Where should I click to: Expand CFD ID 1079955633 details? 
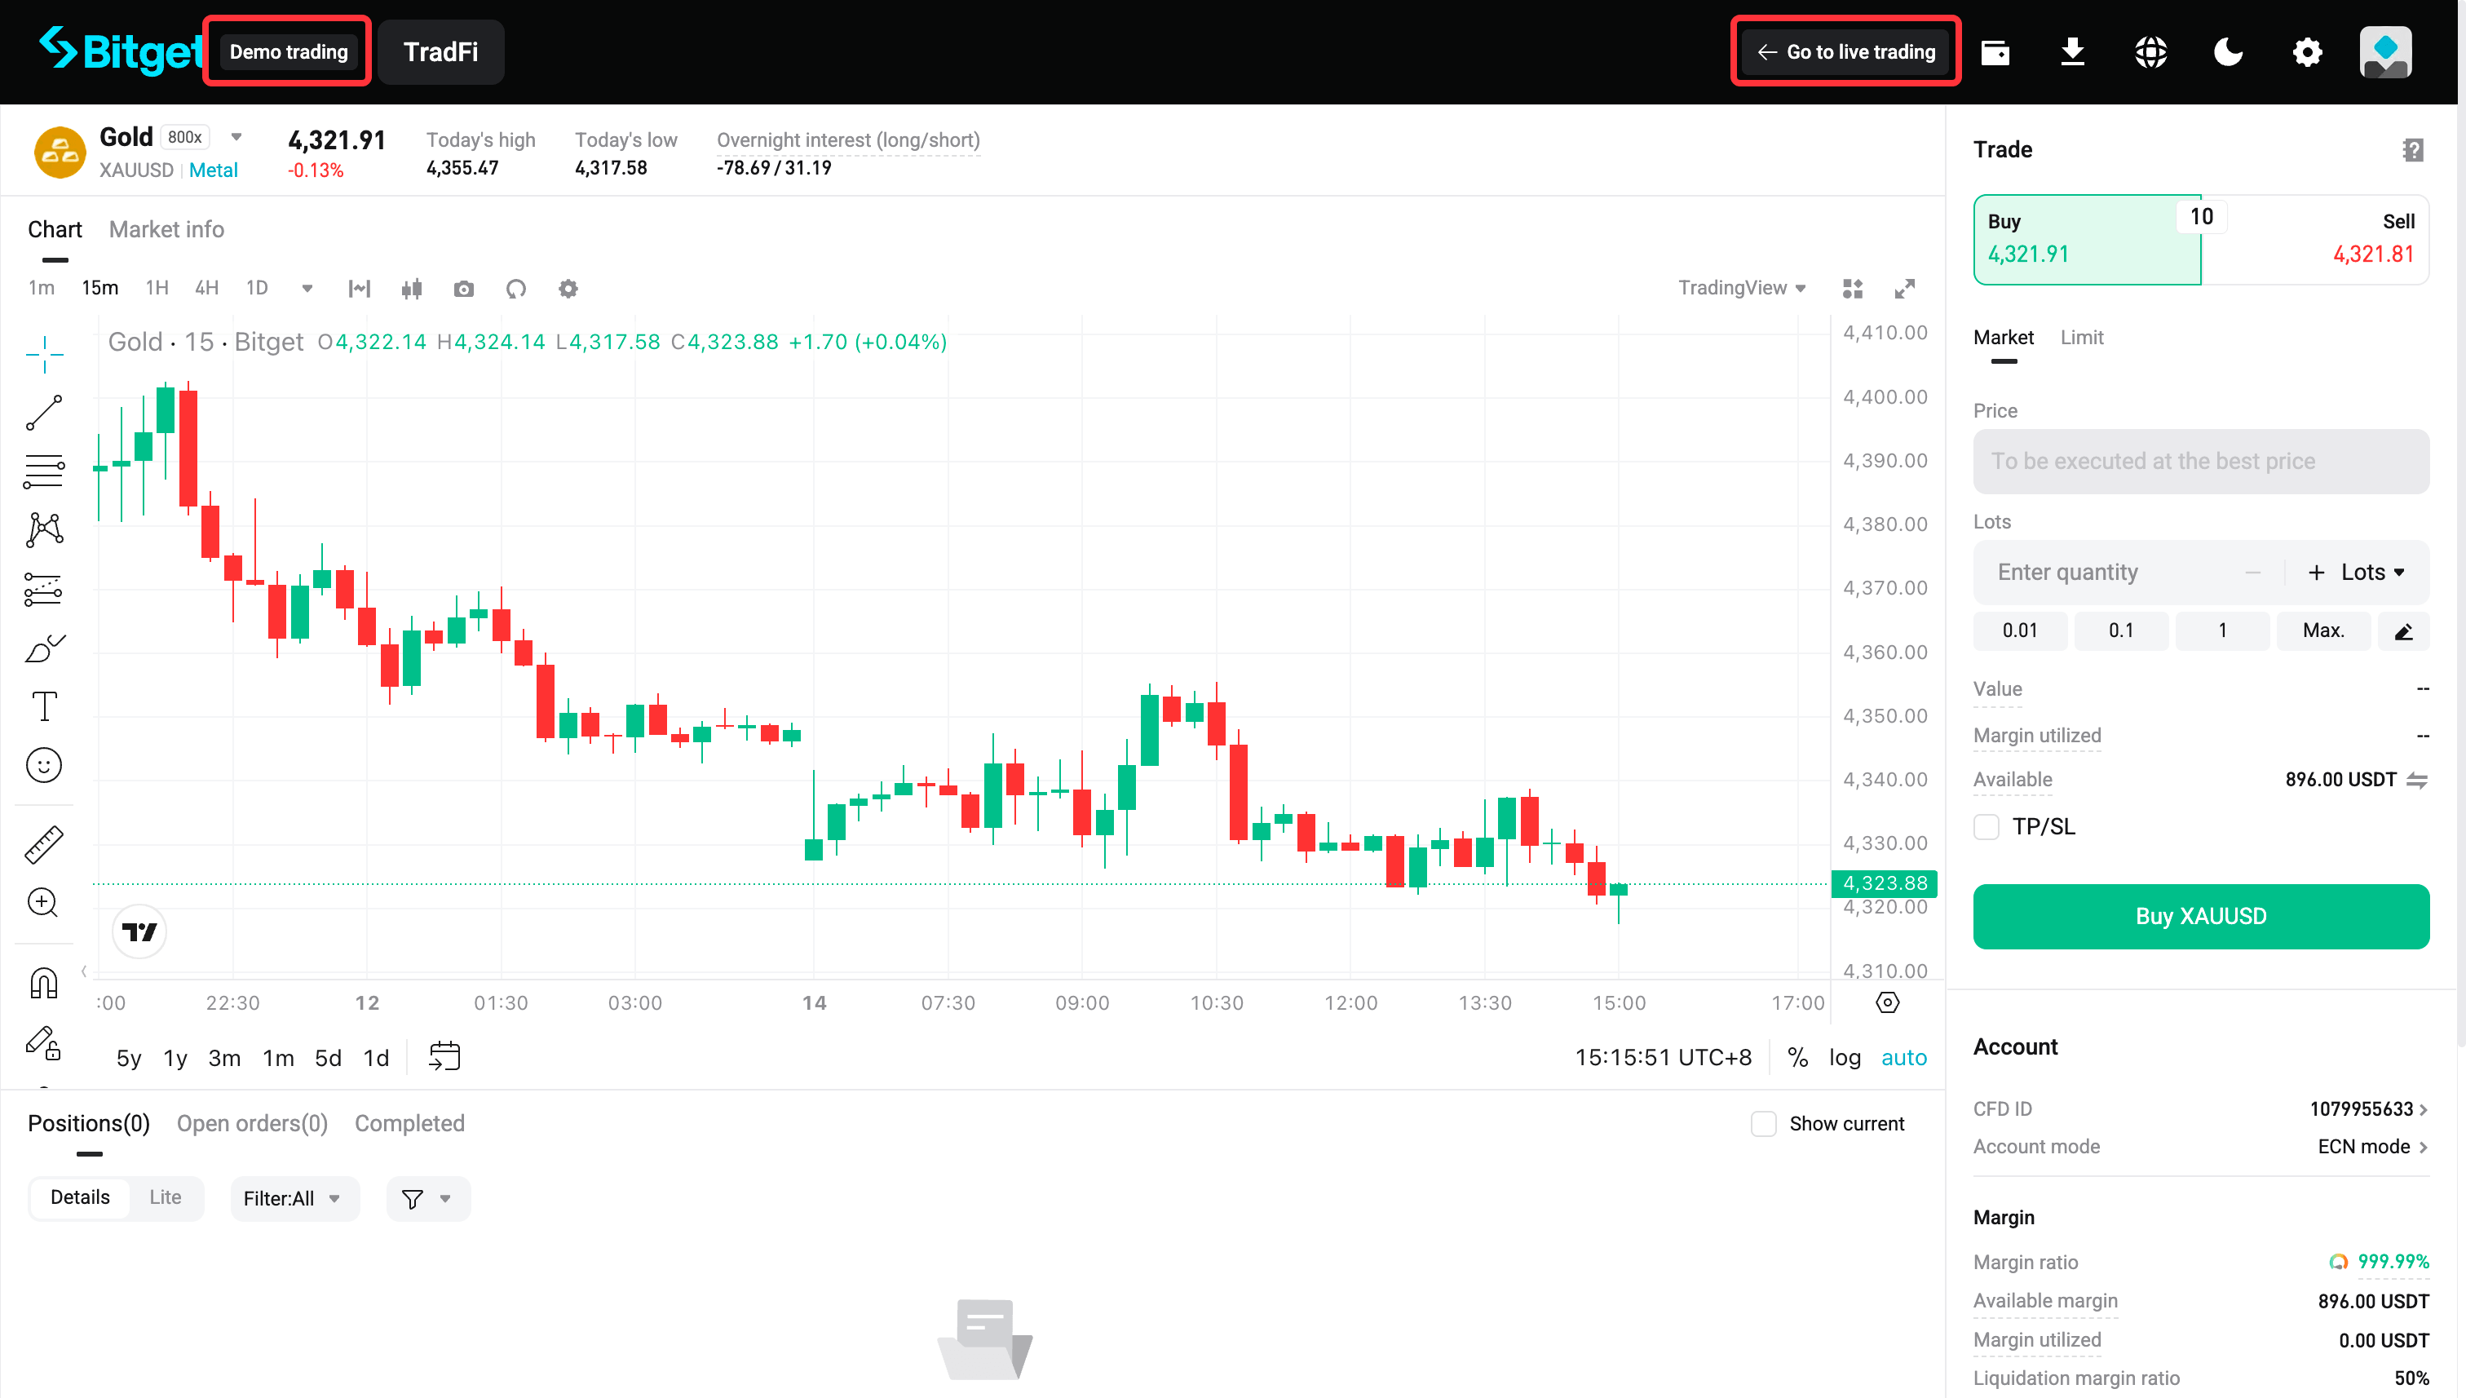tap(2368, 1109)
